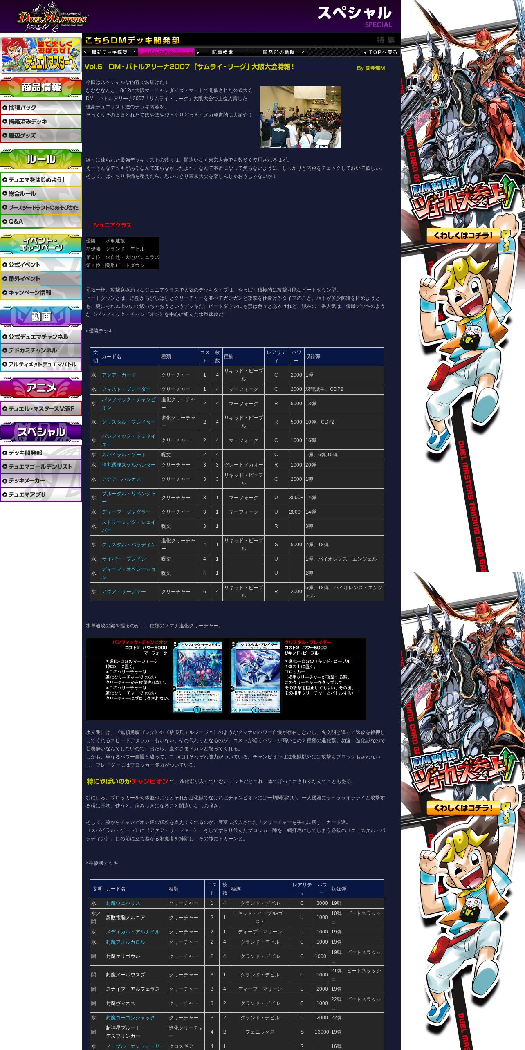
Task: Open アルティメットデュエマバトル menu item
Action: pyautogui.click(x=41, y=364)
